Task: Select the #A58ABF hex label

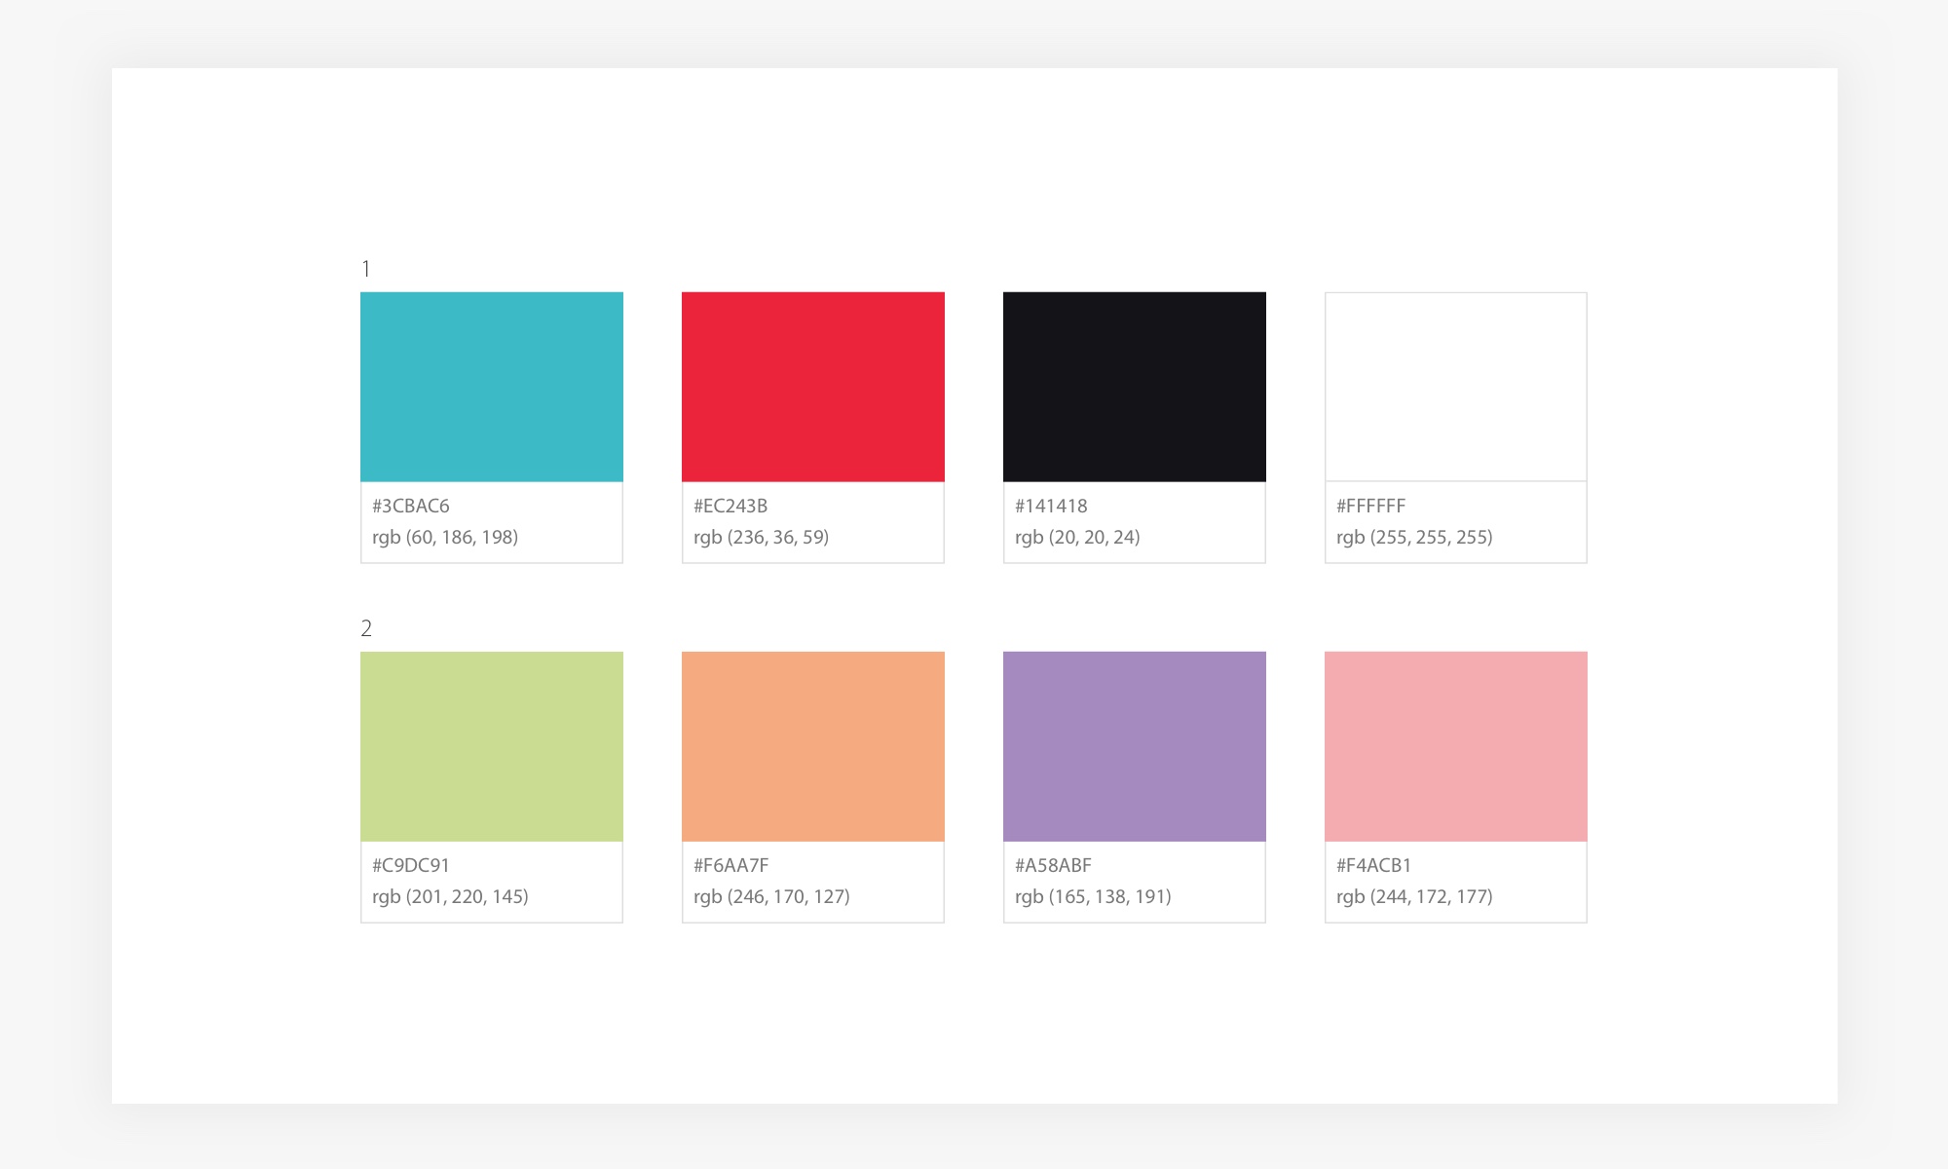Action: (1053, 865)
